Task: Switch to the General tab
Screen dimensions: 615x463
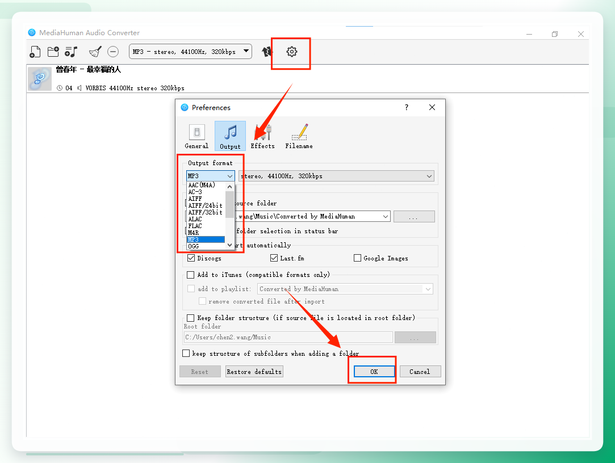Action: point(196,136)
